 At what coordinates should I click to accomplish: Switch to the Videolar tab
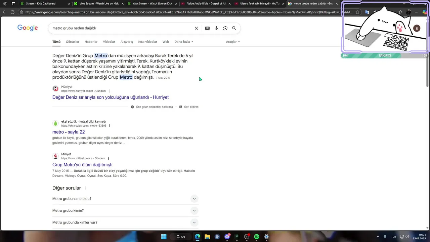(109, 42)
